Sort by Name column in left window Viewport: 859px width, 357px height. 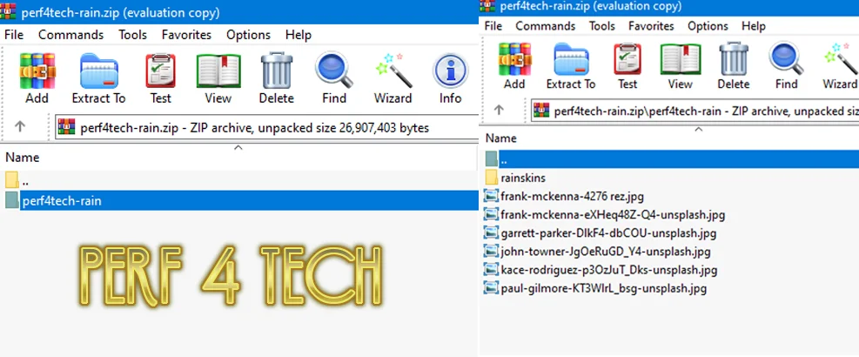(22, 158)
